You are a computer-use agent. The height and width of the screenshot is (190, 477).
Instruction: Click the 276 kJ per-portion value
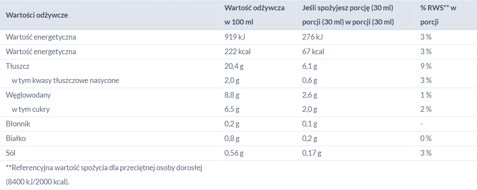[x=313, y=37]
